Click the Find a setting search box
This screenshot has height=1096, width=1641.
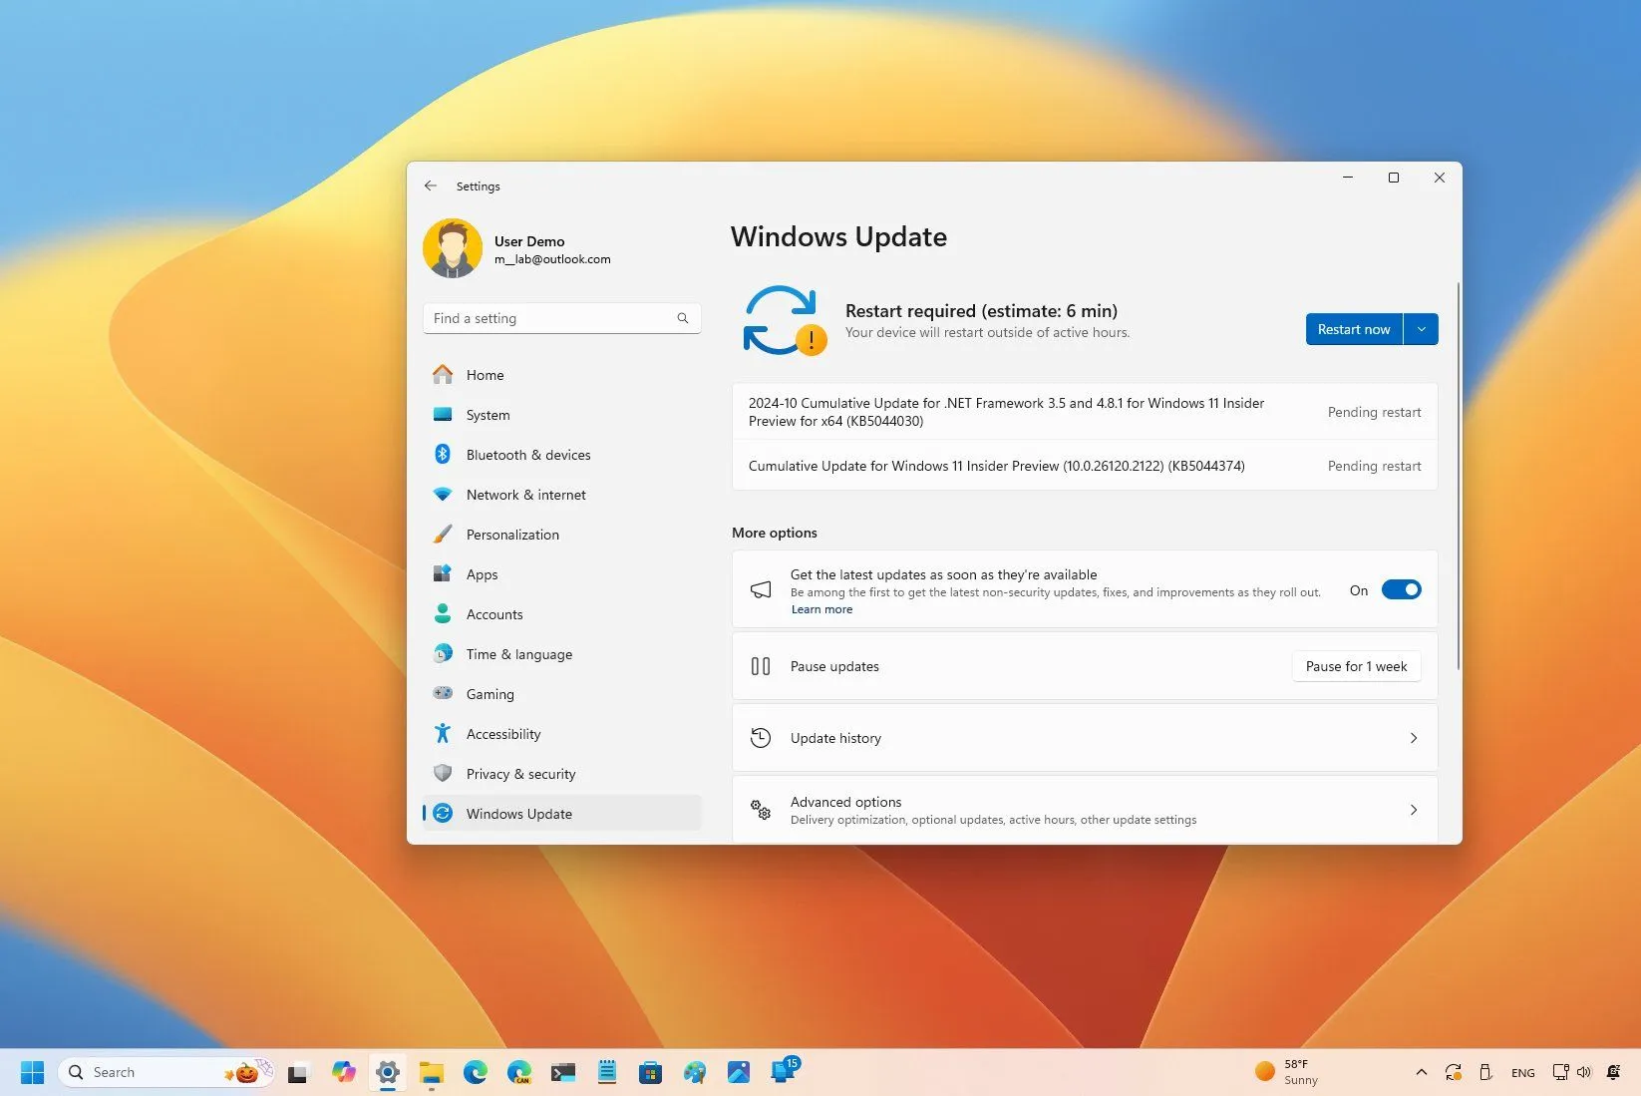[x=562, y=318]
